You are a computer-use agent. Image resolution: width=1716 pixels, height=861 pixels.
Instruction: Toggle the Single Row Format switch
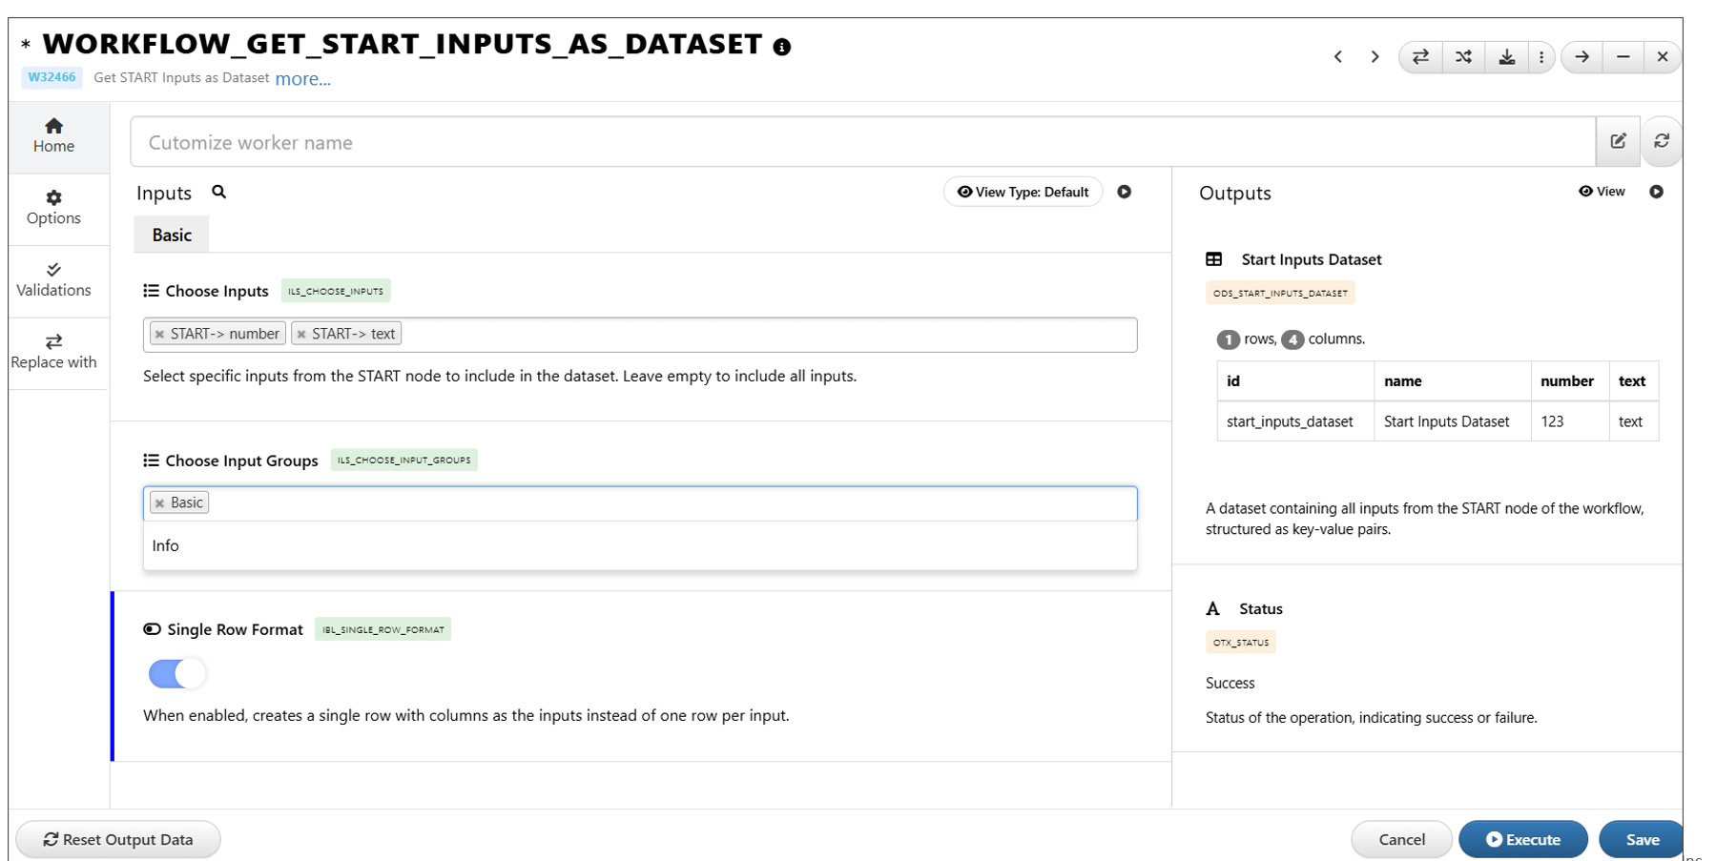pyautogui.click(x=177, y=674)
